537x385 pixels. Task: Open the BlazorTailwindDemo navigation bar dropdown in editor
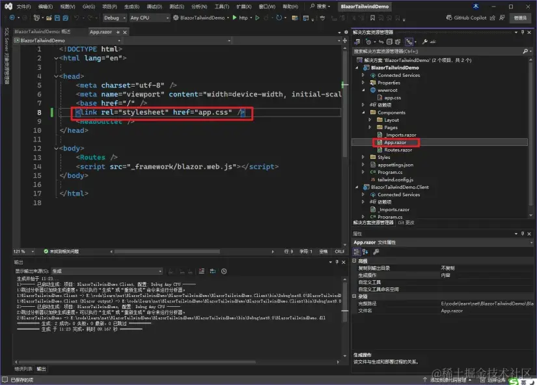[x=66, y=40]
